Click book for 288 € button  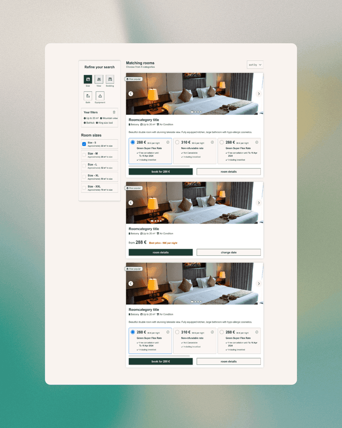coord(160,171)
